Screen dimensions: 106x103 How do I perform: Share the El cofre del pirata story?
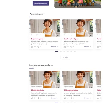click(x=38, y=98)
